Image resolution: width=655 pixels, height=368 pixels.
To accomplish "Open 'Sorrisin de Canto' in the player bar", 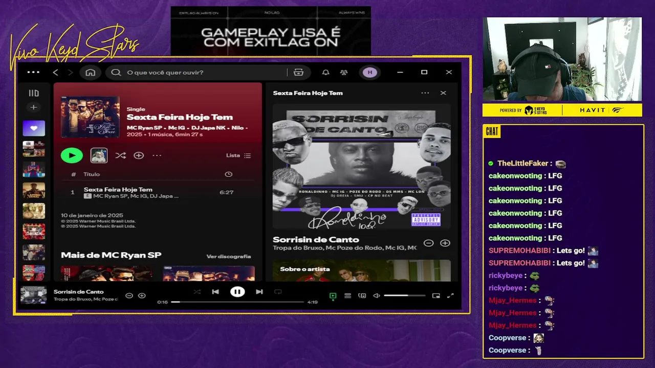I will [79, 292].
